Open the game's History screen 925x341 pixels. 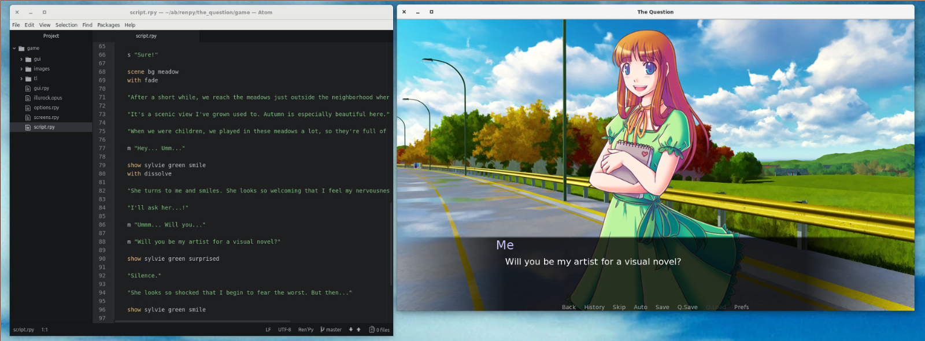coord(594,307)
